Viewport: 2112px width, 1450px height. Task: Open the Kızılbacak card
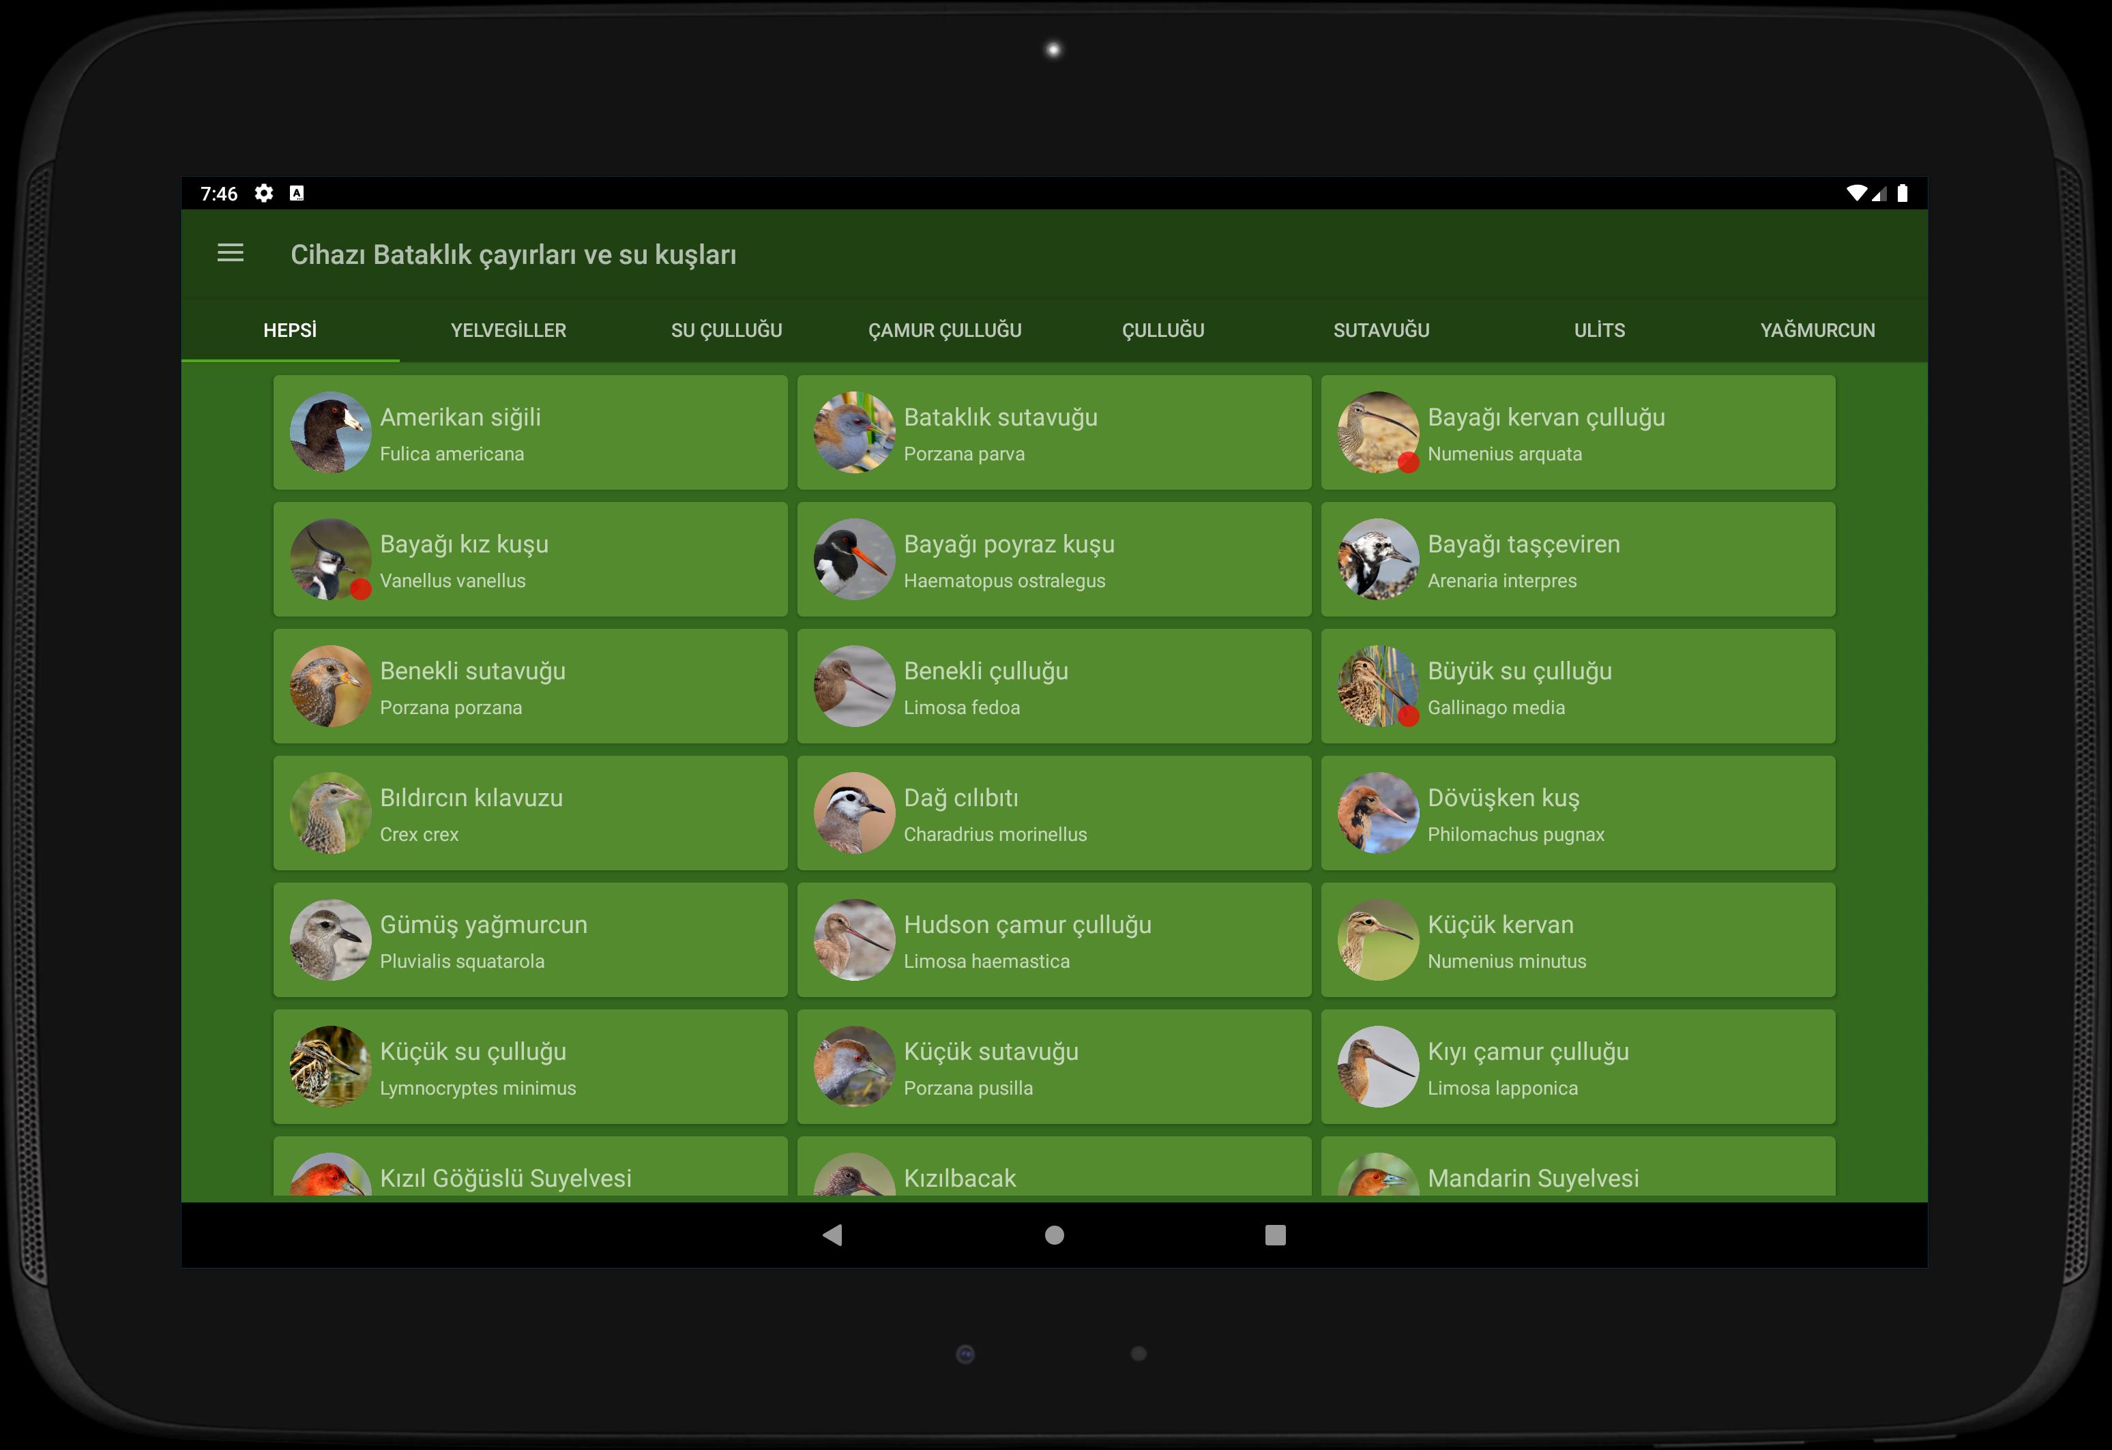point(1054,1166)
